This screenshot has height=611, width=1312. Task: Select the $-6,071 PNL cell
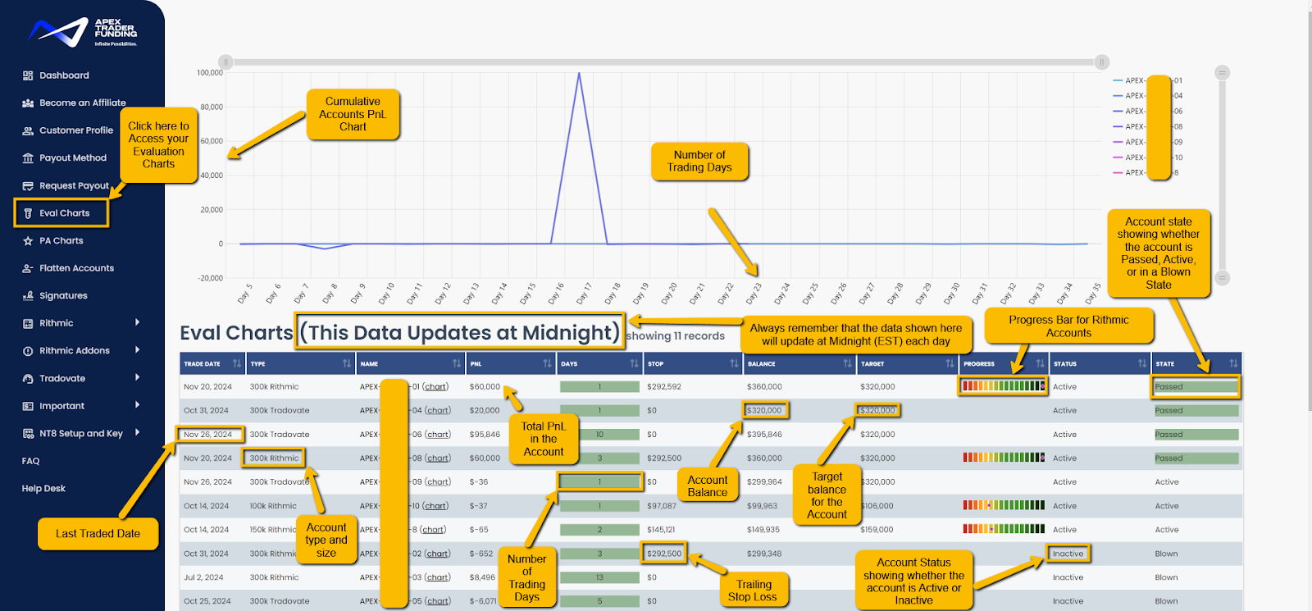point(483,601)
